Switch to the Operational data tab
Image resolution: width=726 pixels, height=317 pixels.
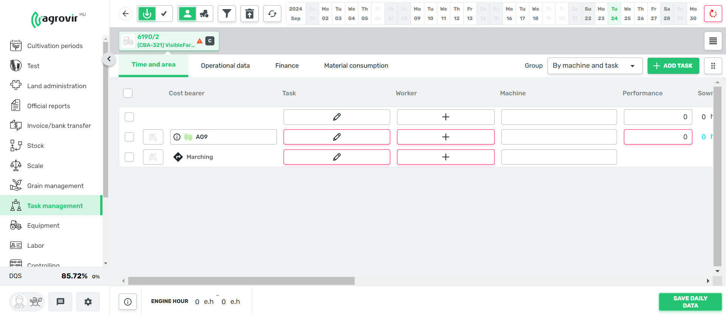click(225, 66)
